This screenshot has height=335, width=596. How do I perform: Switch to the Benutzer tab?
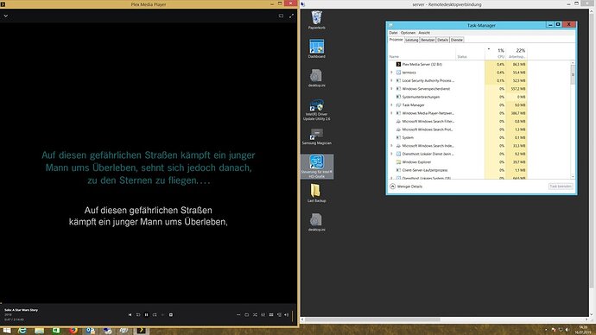point(428,40)
